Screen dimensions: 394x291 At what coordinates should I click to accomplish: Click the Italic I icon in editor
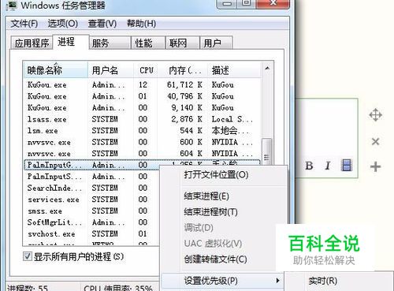click(327, 166)
